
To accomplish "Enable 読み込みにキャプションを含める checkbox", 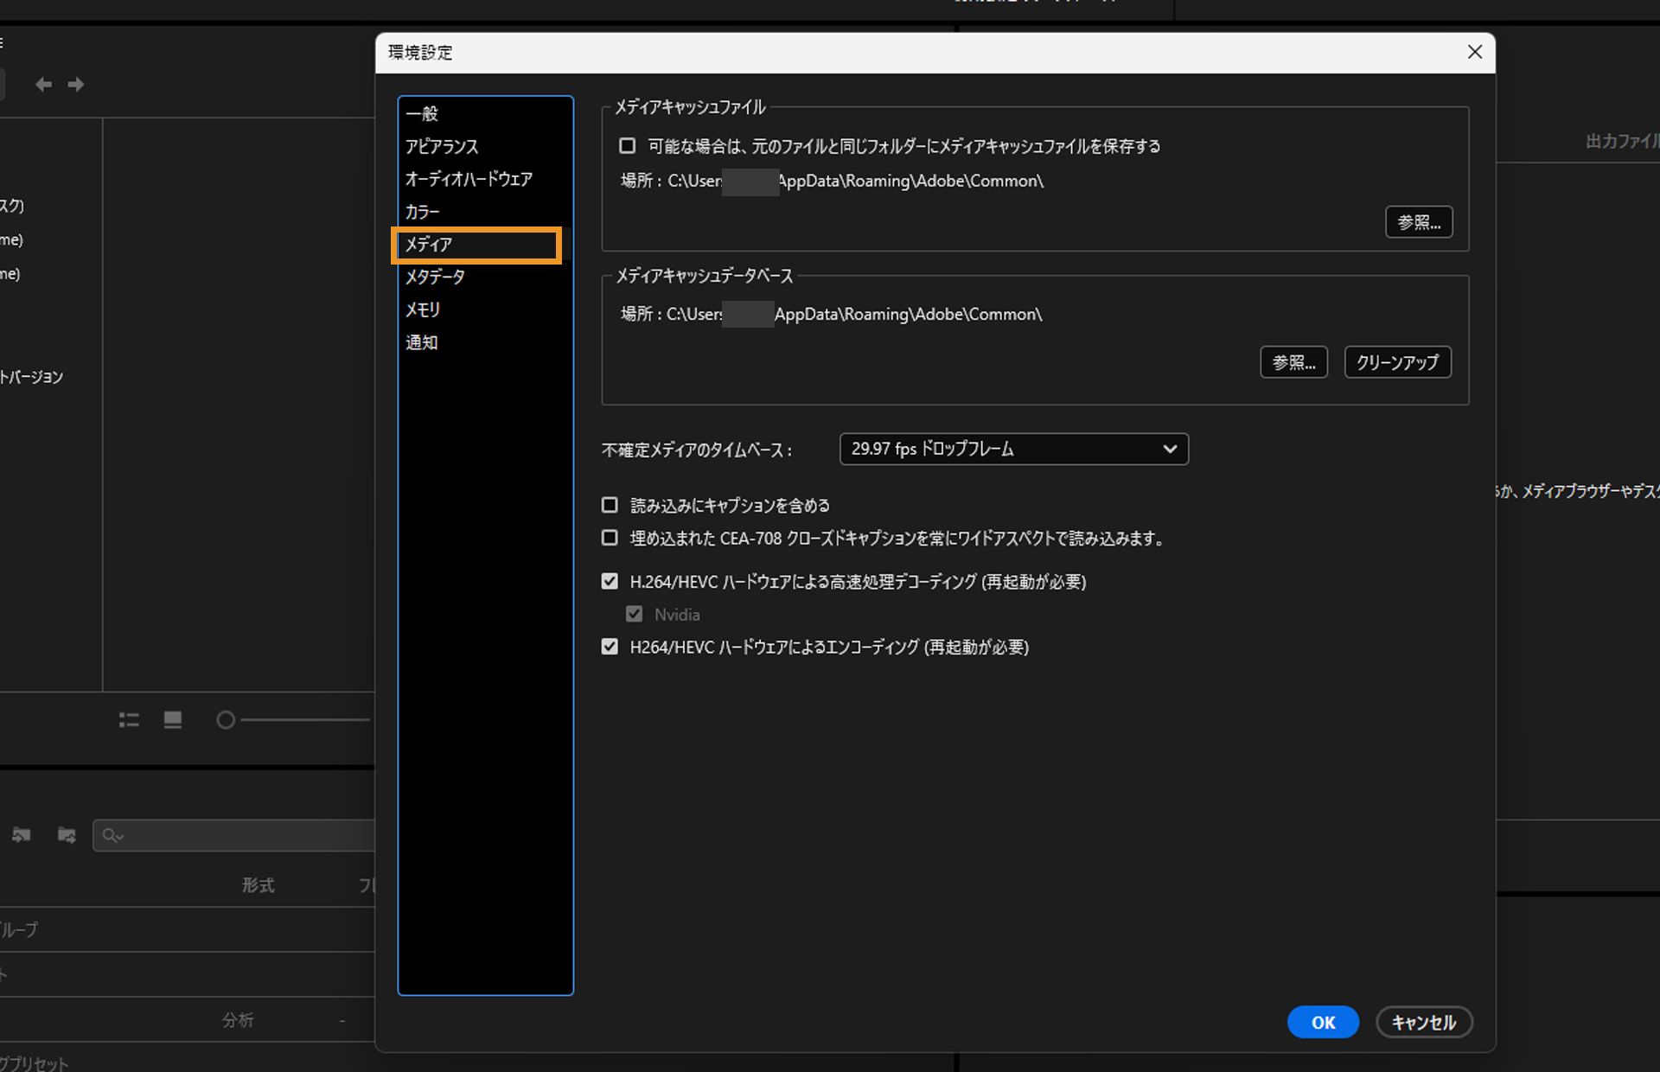I will [610, 505].
